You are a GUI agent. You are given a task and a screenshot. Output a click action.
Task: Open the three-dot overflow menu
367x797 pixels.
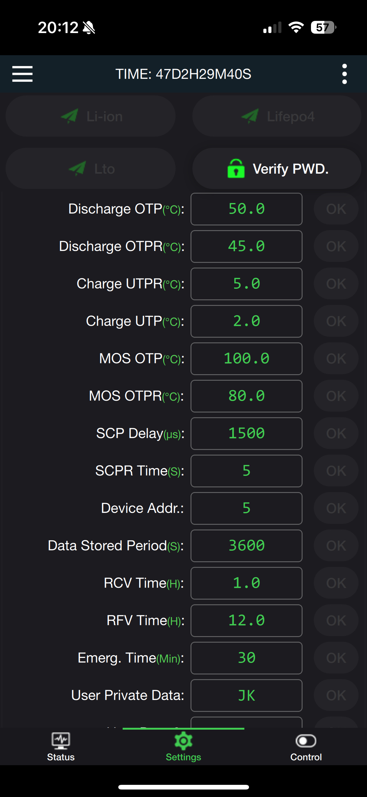click(x=344, y=74)
